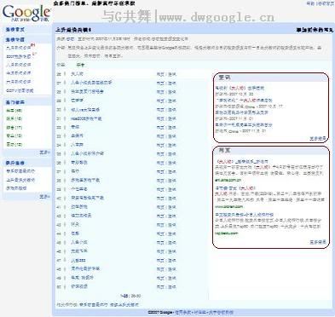Open the keyword ranked 38

click(85, 181)
